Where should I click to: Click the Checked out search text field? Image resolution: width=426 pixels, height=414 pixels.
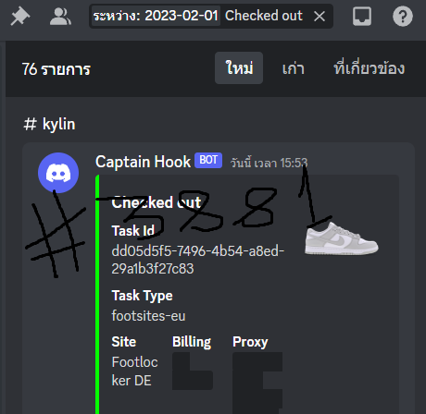[x=264, y=16]
